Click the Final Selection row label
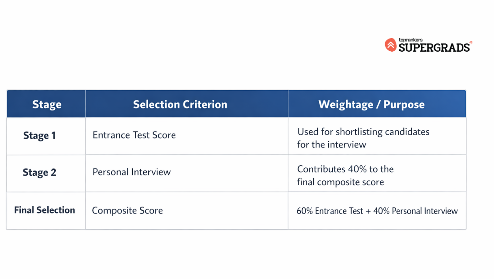This screenshot has width=494, height=279. pyautogui.click(x=45, y=210)
